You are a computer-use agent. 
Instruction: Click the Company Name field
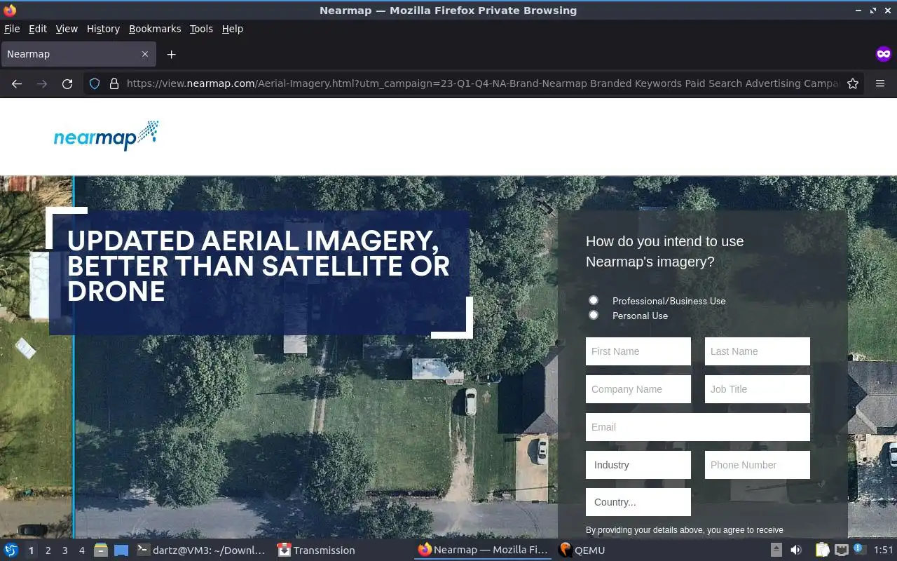coord(638,389)
